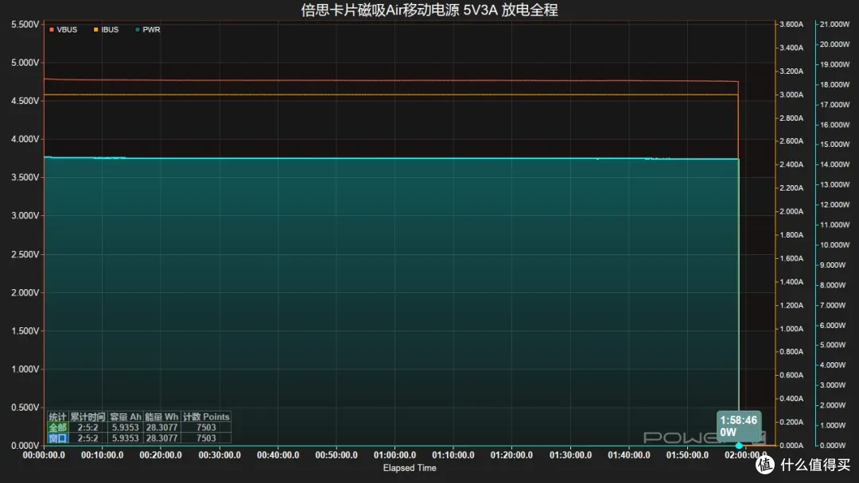
Task: Click the 统计 header cell
Action: [57, 417]
